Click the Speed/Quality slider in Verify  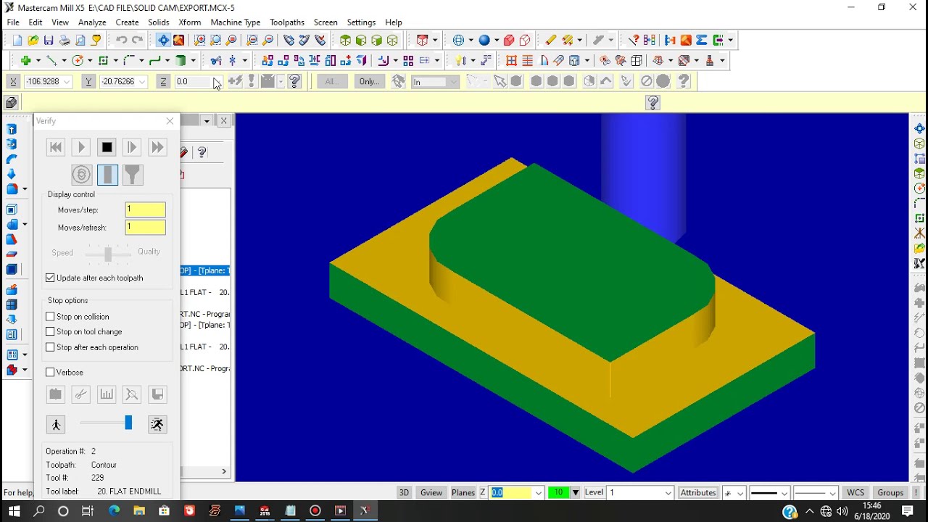pos(108,254)
